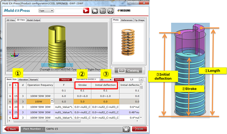Open the References tab

coord(127,20)
